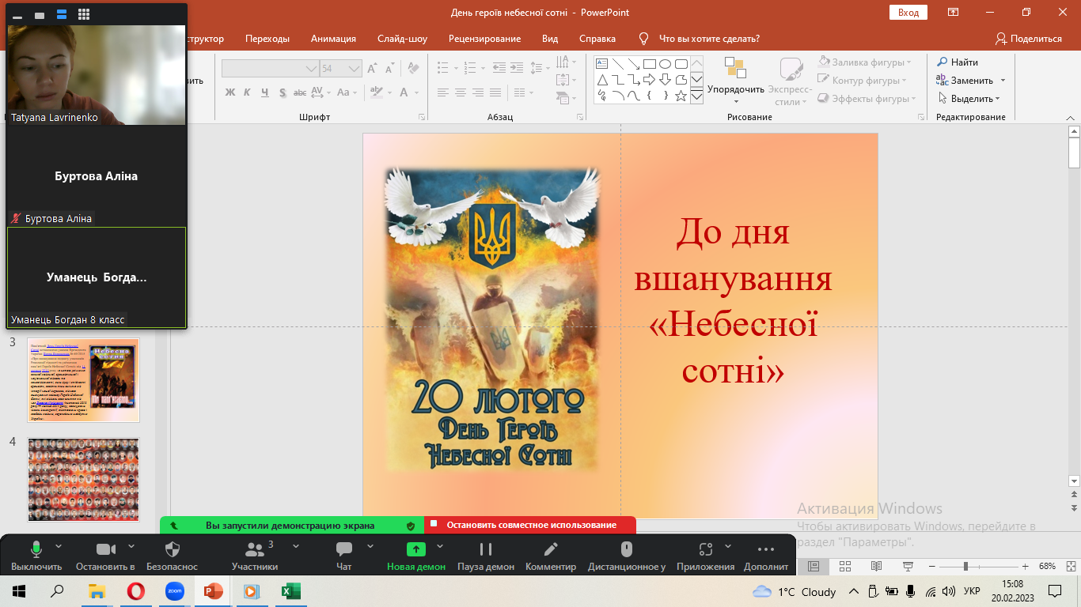Pause the screen share
The width and height of the screenshot is (1081, 607).
[486, 550]
